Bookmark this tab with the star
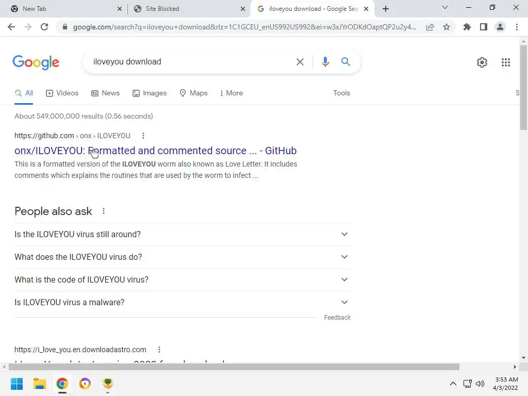Viewport: 528px width, 396px height. coord(447,27)
